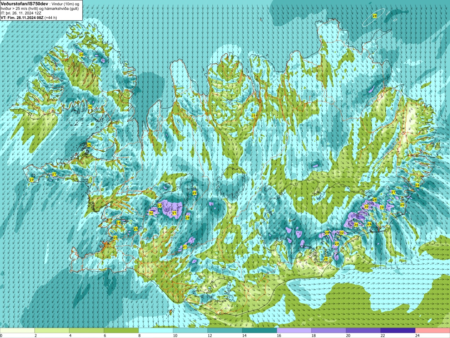Select the medium green 4–6 m/s legend swatch
The width and height of the screenshot is (450, 338).
coord(86,331)
